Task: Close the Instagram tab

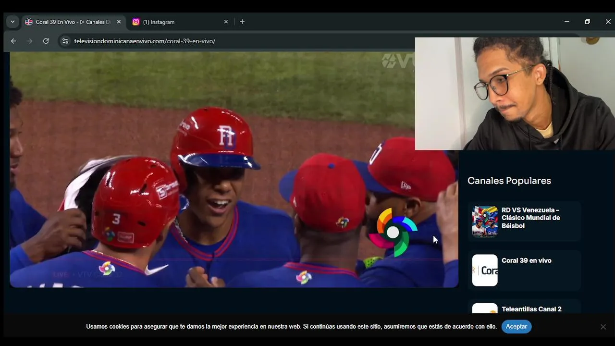Action: click(226, 22)
